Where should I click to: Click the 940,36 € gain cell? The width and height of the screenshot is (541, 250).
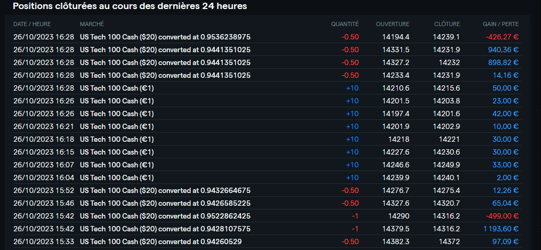click(503, 50)
